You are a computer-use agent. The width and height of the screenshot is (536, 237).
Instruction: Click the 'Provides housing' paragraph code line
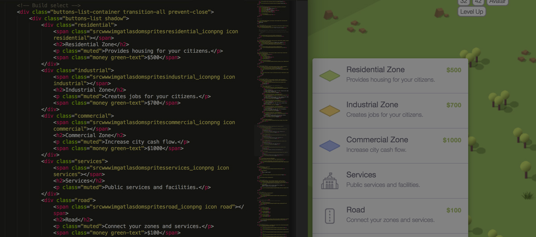138,51
